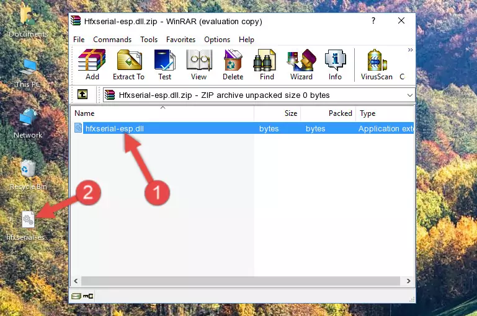477x316 pixels.
Task: Click the WinRAR title bar app icon
Action: (76, 21)
